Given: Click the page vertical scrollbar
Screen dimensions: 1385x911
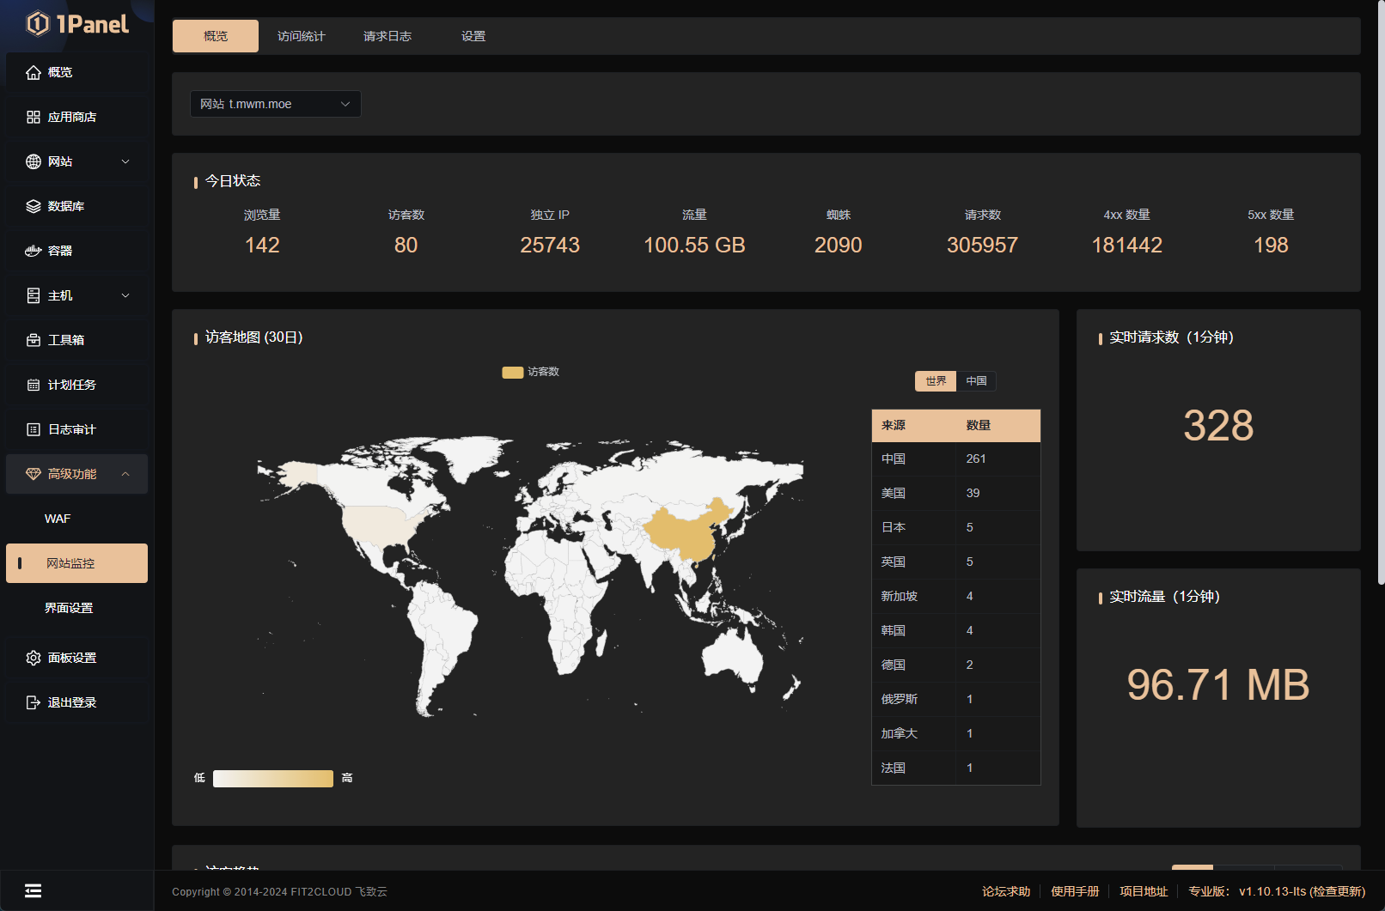Looking at the screenshot, I should click(x=1381, y=292).
